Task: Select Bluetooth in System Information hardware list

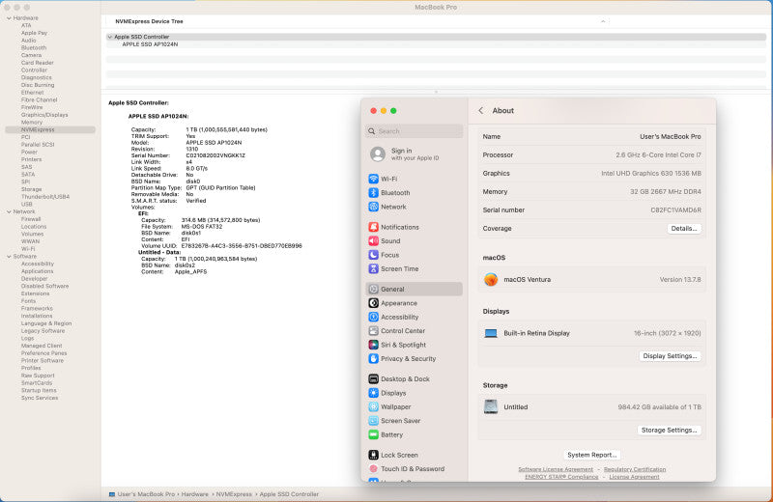Action: [x=34, y=48]
